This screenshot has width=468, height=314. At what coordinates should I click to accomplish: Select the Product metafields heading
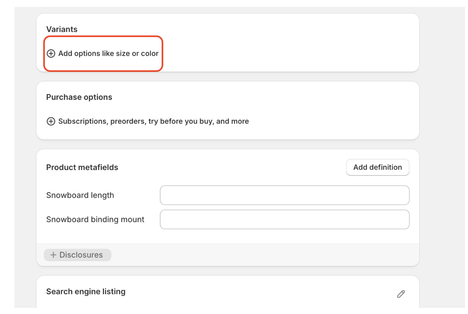(82, 167)
